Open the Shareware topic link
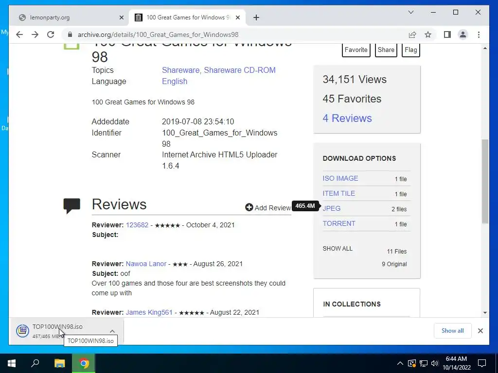 click(182, 70)
